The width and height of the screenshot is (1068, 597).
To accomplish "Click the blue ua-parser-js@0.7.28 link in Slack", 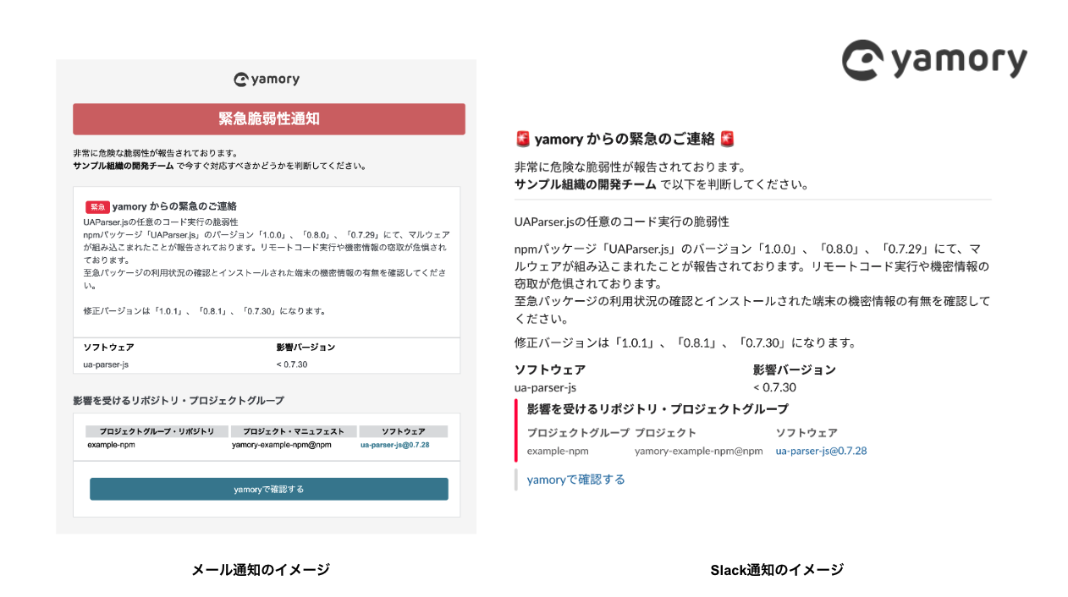I will click(x=821, y=451).
